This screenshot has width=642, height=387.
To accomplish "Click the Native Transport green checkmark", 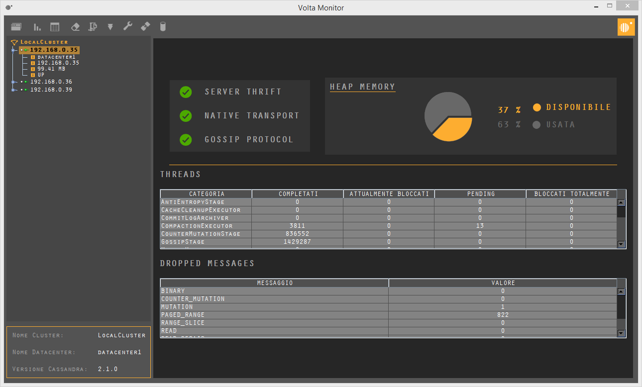I will 186,116.
